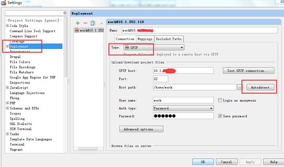This screenshot has height=167, width=284.
Task: Open Language Injections settings
Action: coord(27,93)
